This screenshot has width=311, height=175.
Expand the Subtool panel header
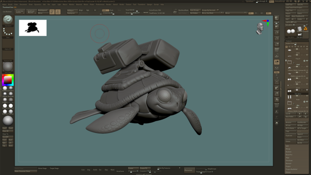pyautogui.click(x=289, y=41)
